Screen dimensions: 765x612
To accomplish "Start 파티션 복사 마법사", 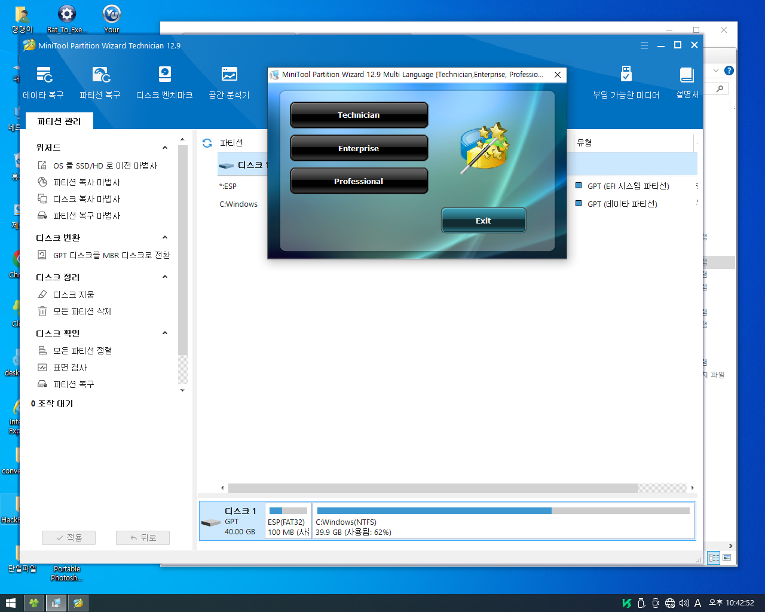I will (79, 182).
